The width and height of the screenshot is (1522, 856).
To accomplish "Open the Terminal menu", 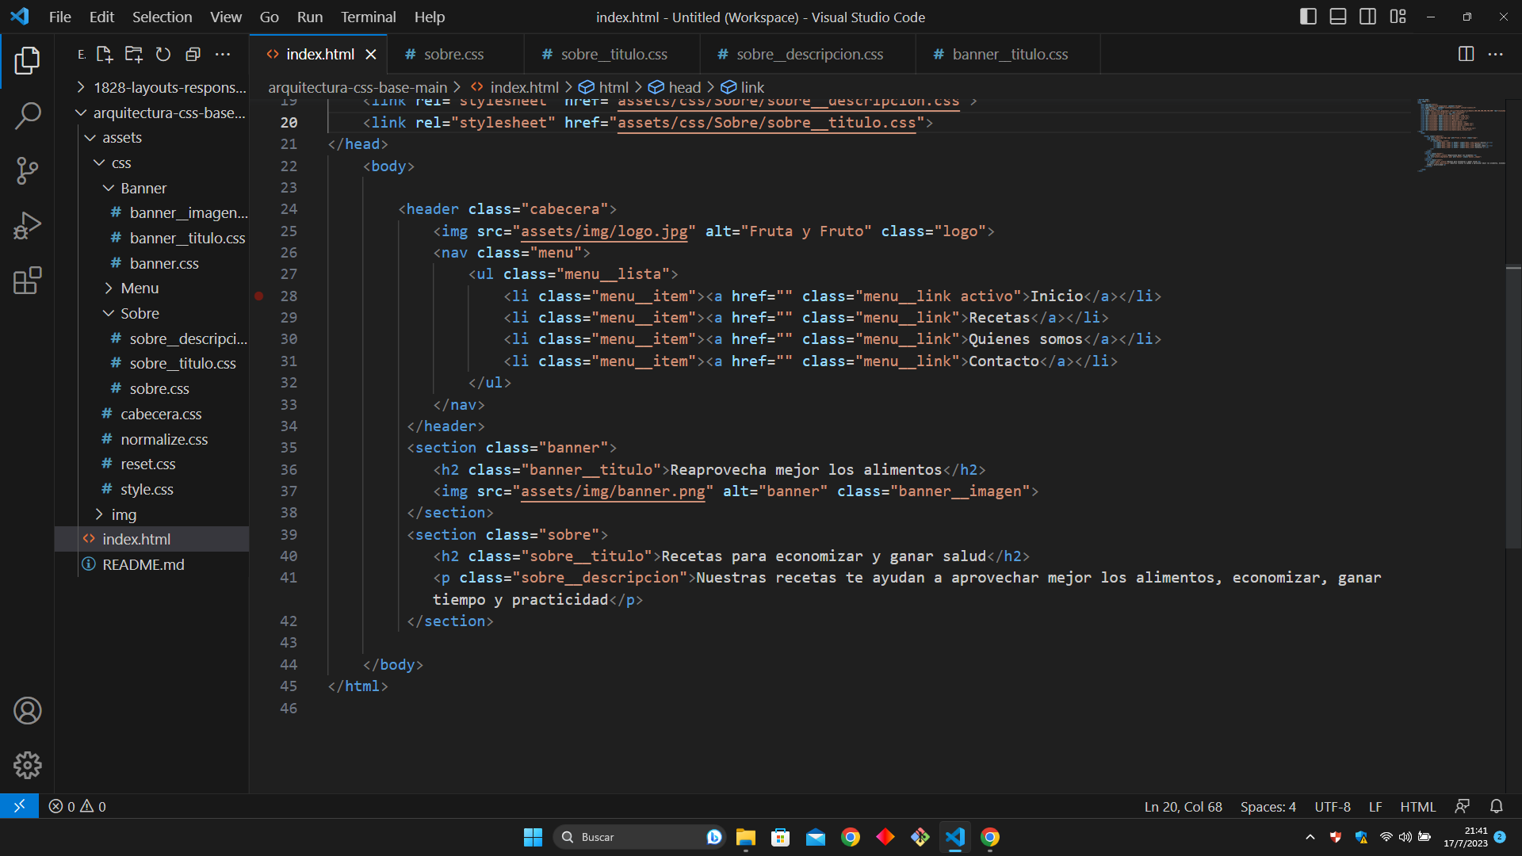I will (x=368, y=17).
